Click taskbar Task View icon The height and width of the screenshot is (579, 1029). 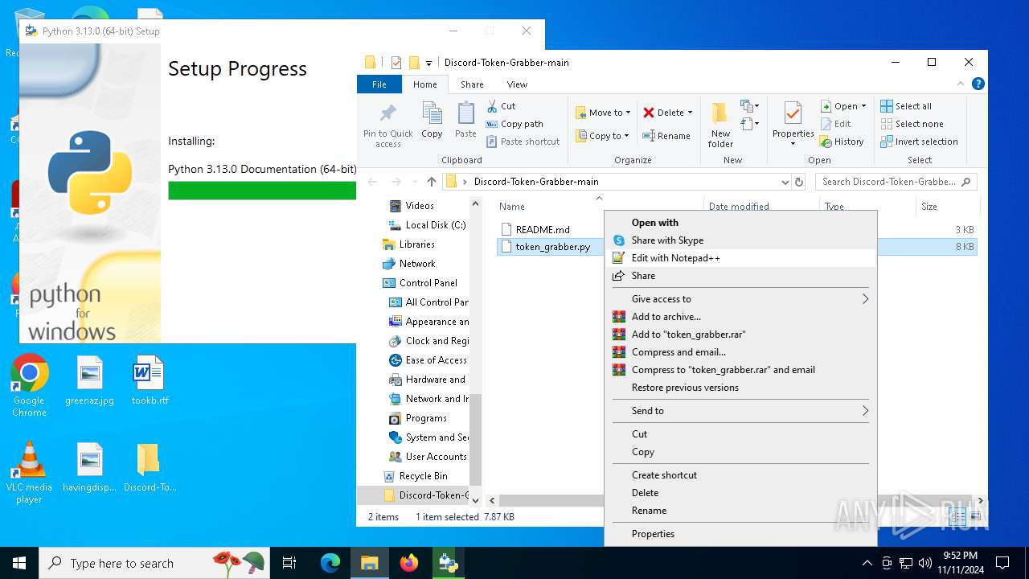(289, 563)
